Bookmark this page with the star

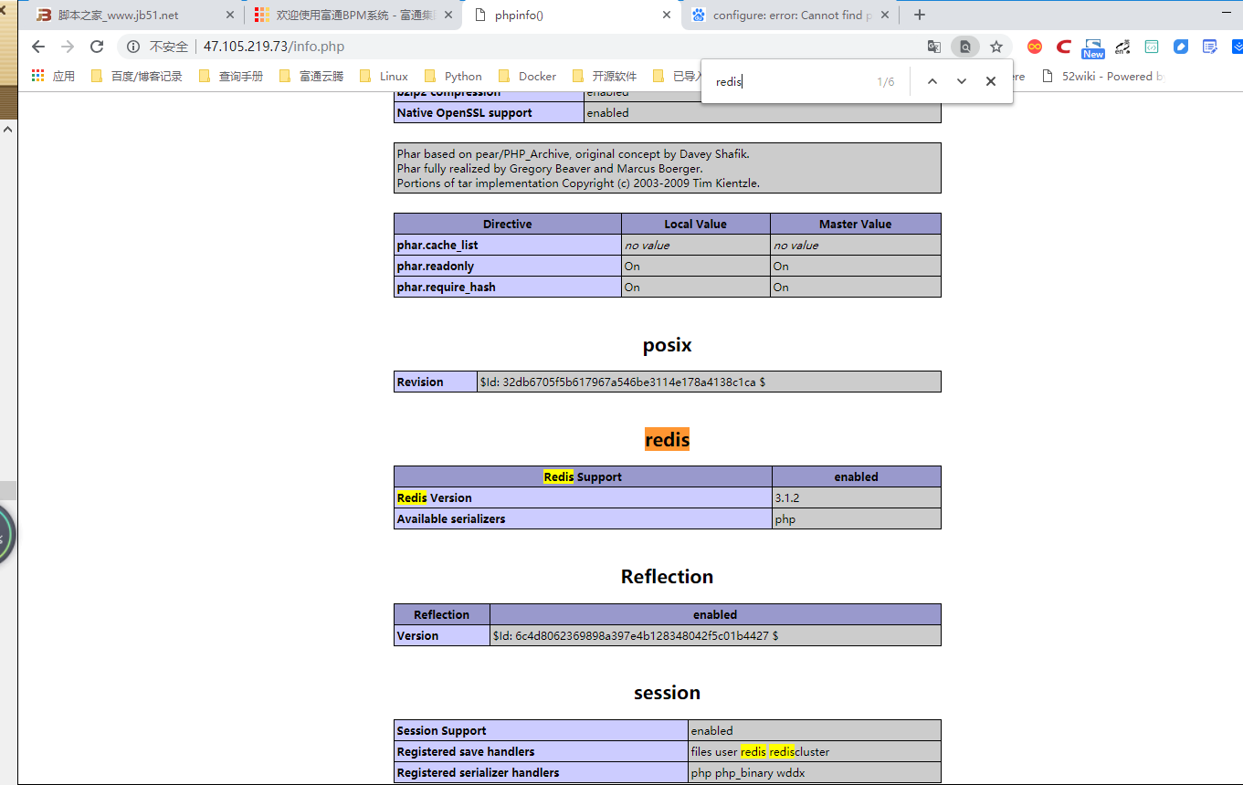pyautogui.click(x=996, y=47)
